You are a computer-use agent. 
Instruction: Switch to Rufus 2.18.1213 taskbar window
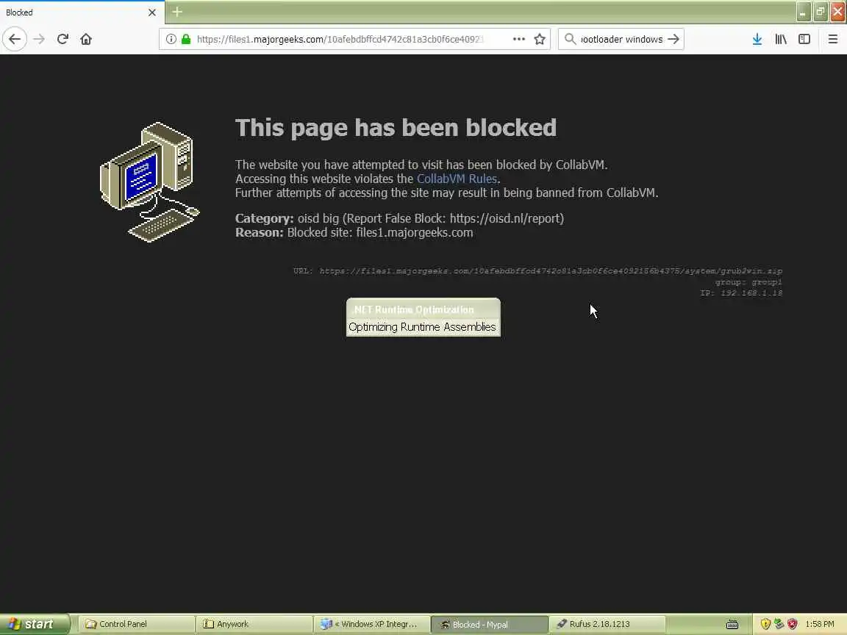[608, 624]
